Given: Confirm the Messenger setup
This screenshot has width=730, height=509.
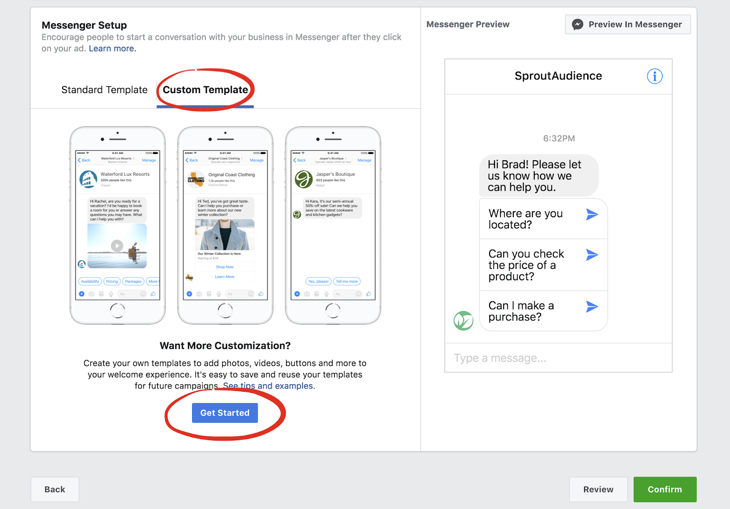Looking at the screenshot, I should (665, 489).
